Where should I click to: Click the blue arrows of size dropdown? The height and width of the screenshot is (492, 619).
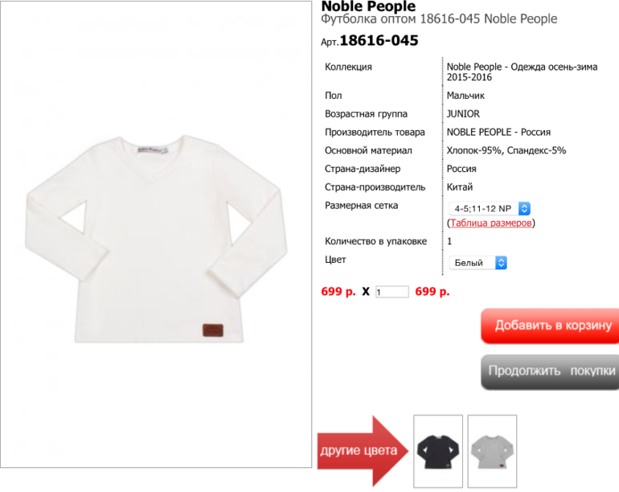point(524,208)
